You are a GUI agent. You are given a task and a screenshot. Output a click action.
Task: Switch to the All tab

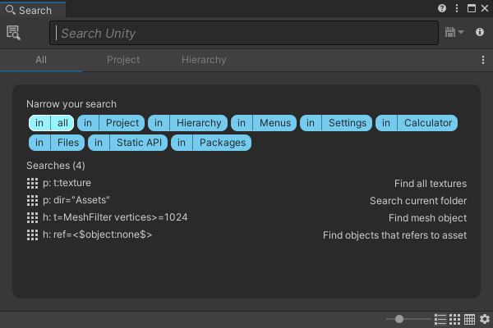(41, 60)
